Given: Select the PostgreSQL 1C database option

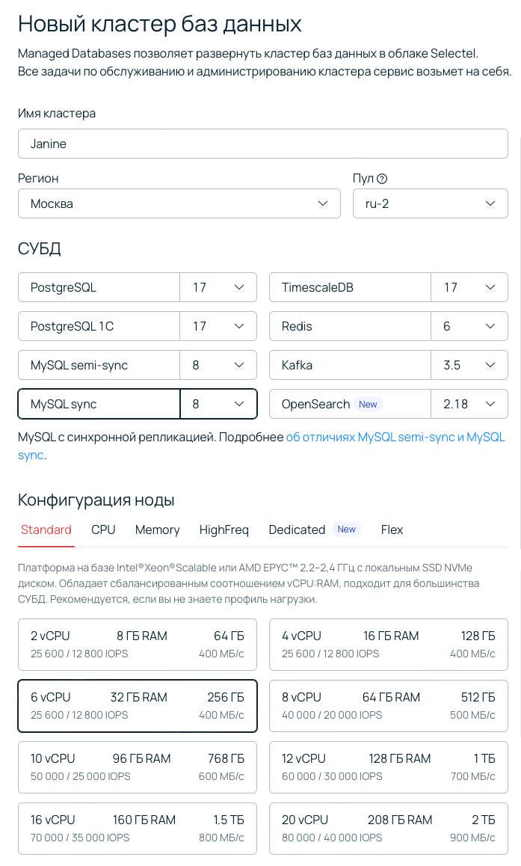Looking at the screenshot, I should tap(97, 326).
